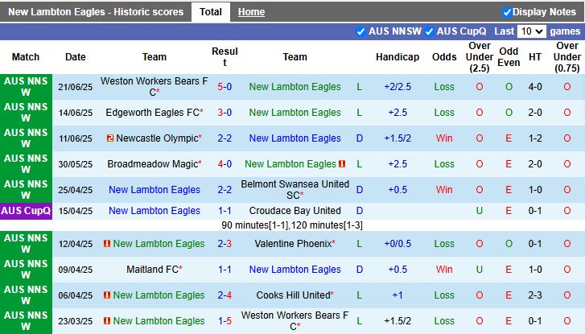This screenshot has width=585, height=334.
Task: Uncheck the AUS NNSW league filter
Action: point(360,31)
